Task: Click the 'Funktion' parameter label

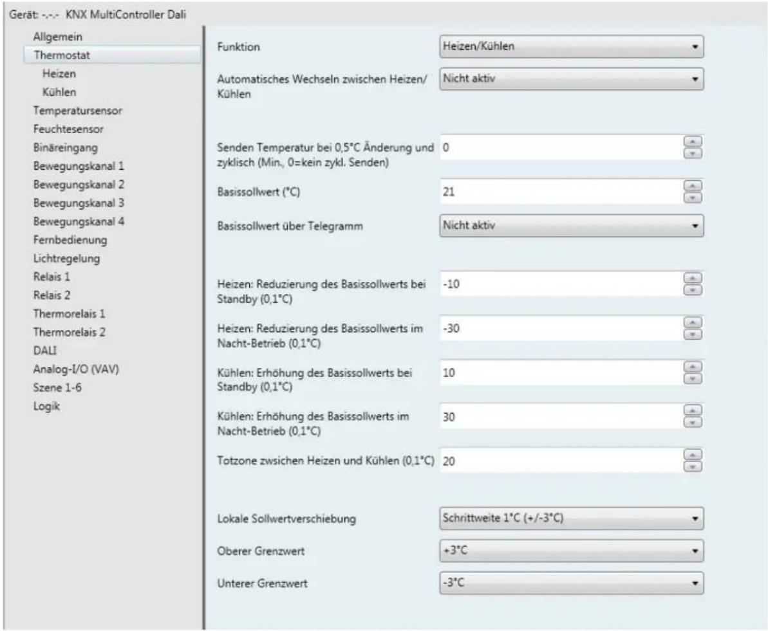Action: point(239,47)
